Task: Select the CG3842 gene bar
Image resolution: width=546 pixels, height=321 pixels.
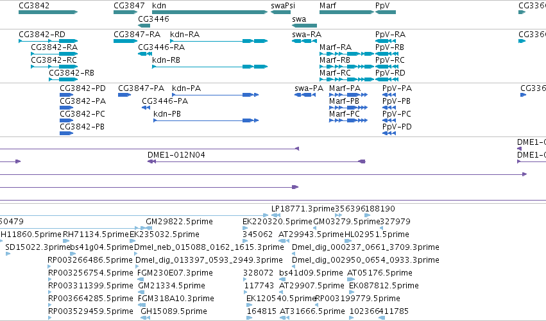Action: coord(48,12)
